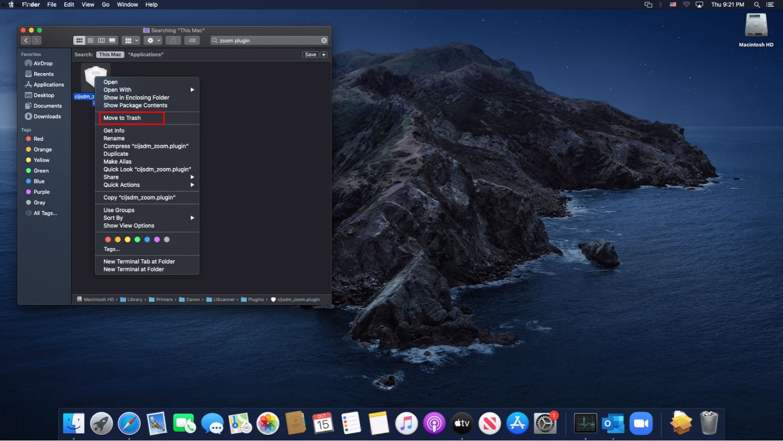Open the Go menu in menu bar

click(x=105, y=5)
